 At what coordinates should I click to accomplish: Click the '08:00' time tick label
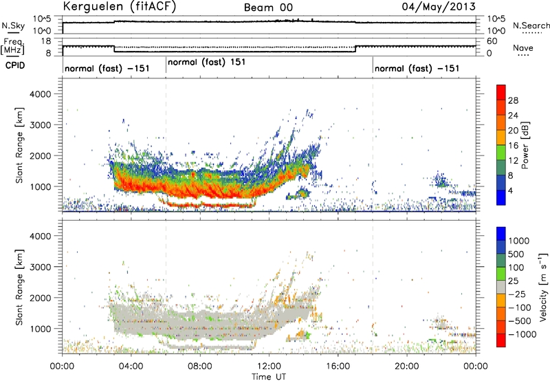(200, 367)
